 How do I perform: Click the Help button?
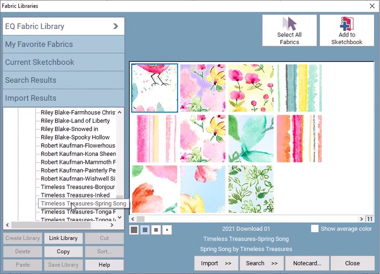pyautogui.click(x=104, y=265)
